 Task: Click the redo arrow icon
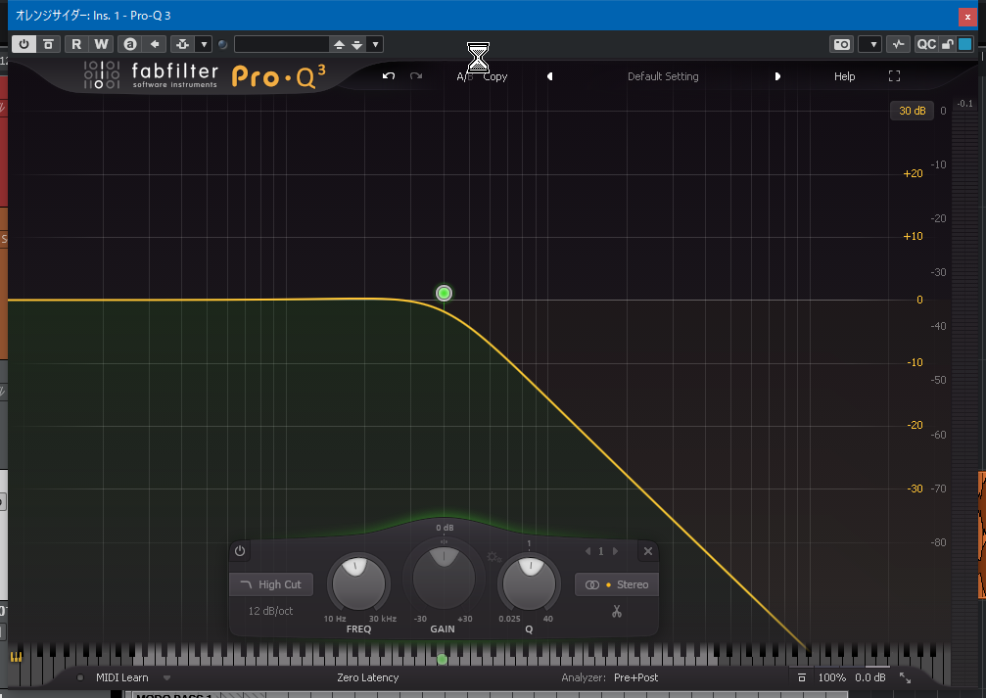pyautogui.click(x=416, y=76)
